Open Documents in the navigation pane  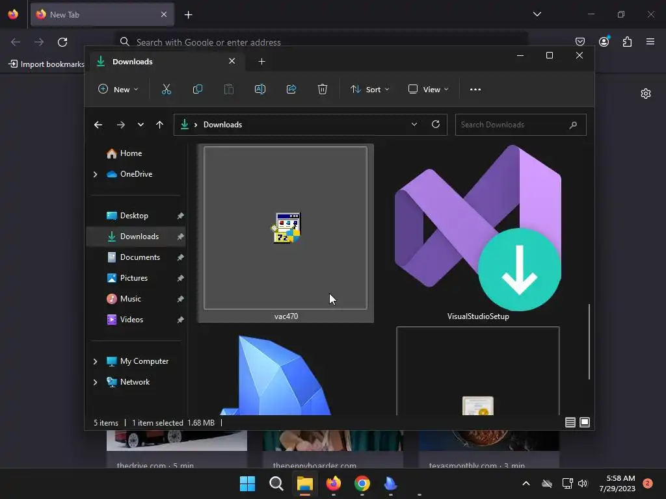tap(140, 257)
